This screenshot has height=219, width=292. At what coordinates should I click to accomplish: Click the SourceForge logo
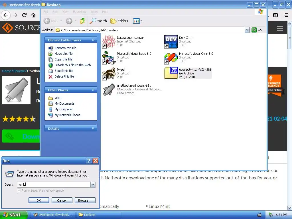21,28
